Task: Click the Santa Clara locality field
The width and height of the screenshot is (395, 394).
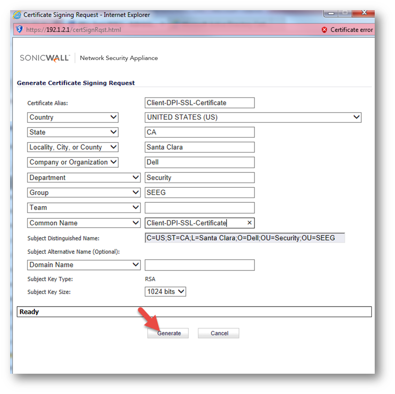Action: coord(200,147)
